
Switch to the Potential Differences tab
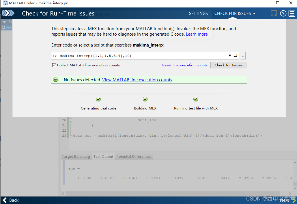[134, 157]
